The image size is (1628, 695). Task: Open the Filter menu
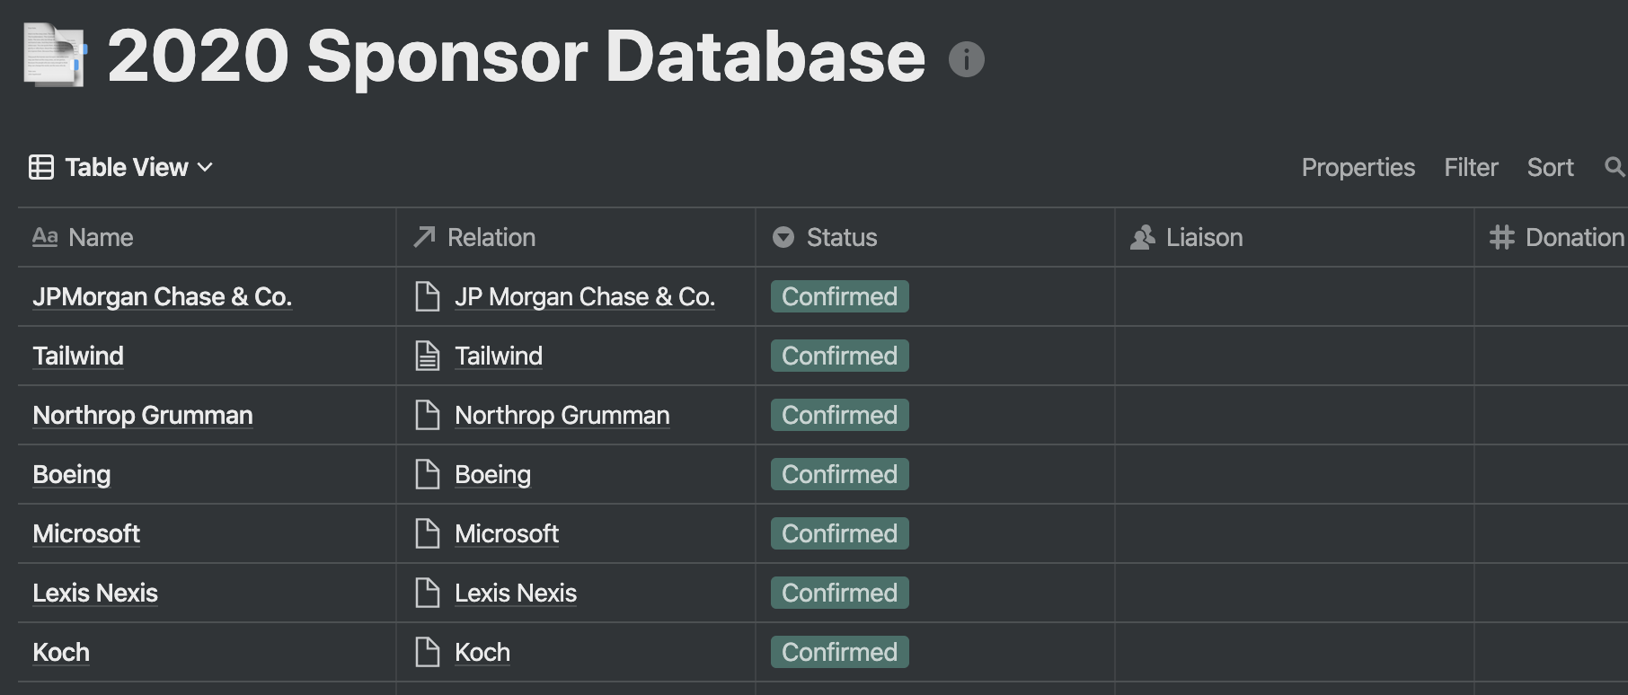(x=1471, y=168)
